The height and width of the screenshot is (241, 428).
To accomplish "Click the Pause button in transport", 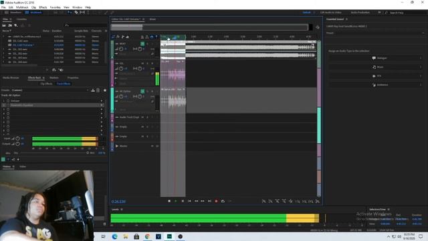I will click(x=183, y=201).
